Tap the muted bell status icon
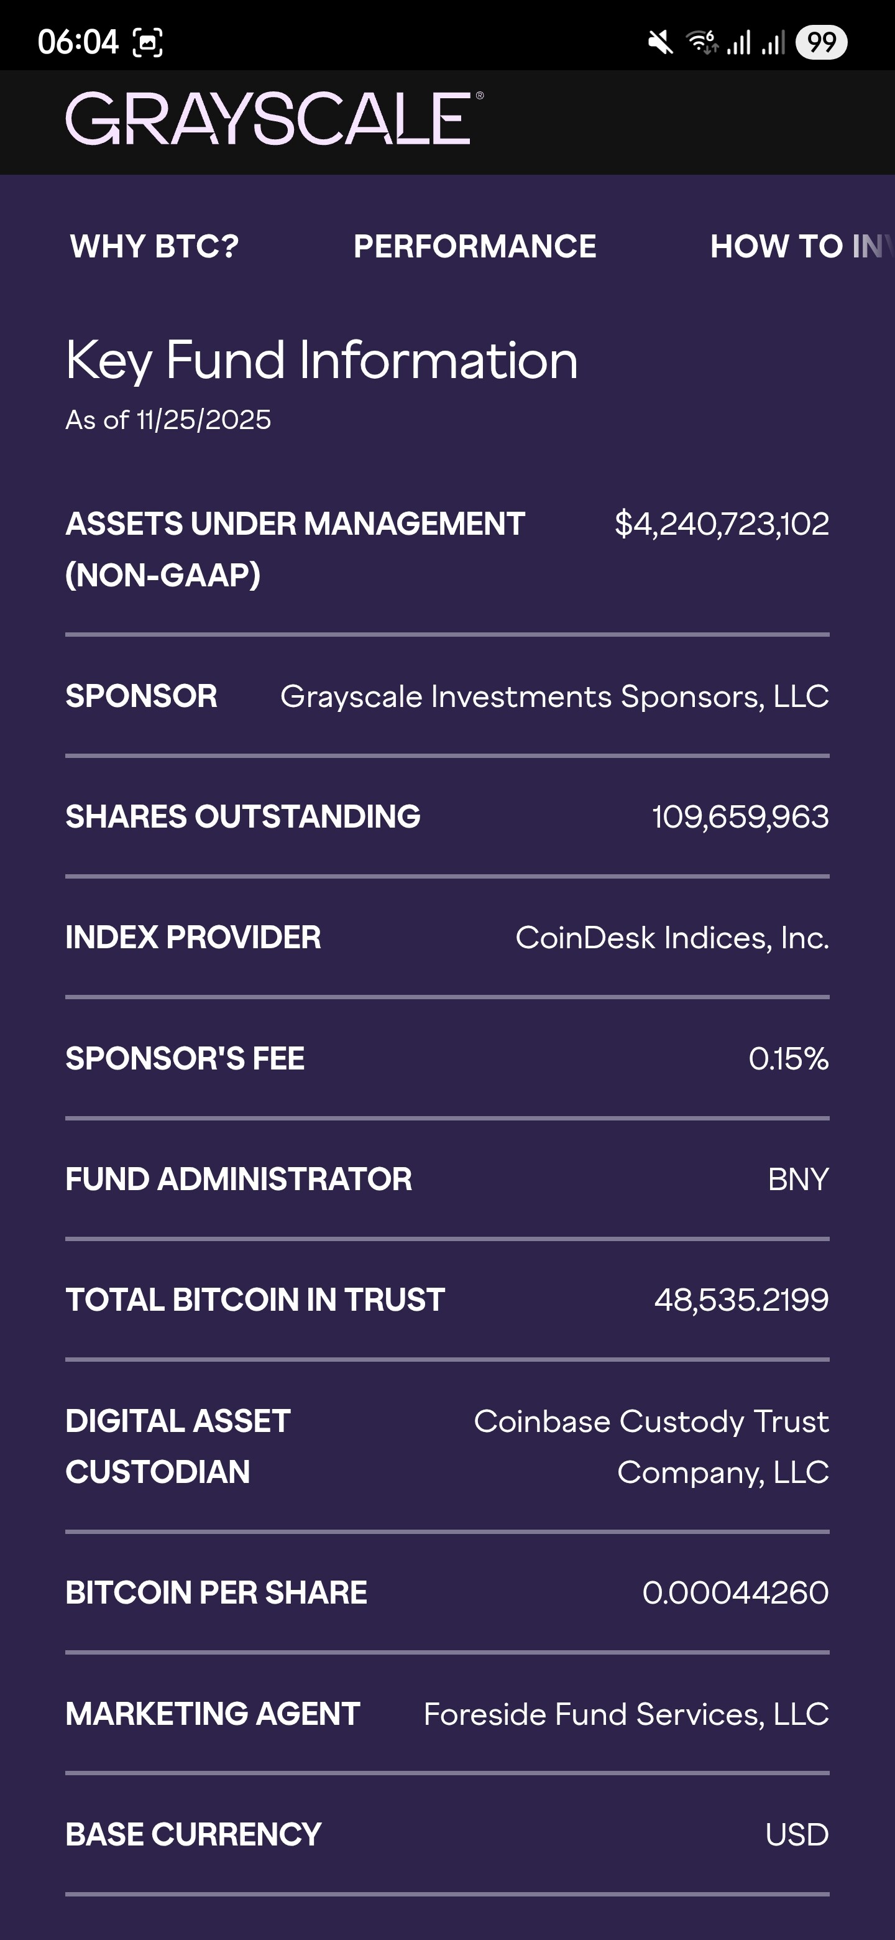Image resolution: width=895 pixels, height=1940 pixels. pyautogui.click(x=660, y=42)
